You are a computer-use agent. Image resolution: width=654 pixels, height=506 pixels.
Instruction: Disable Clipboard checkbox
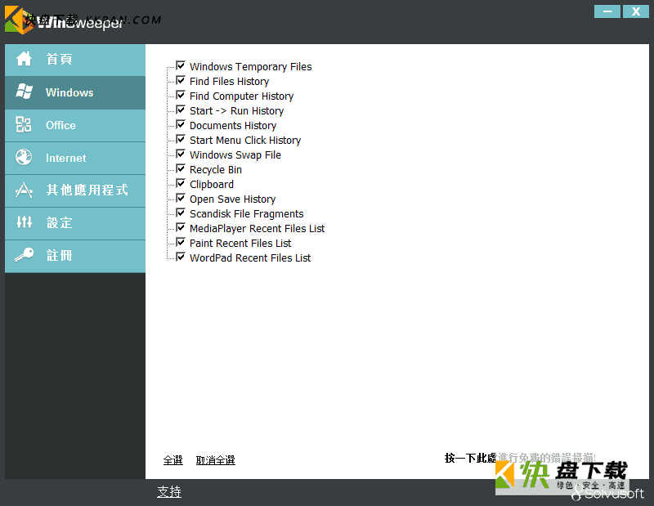181,183
